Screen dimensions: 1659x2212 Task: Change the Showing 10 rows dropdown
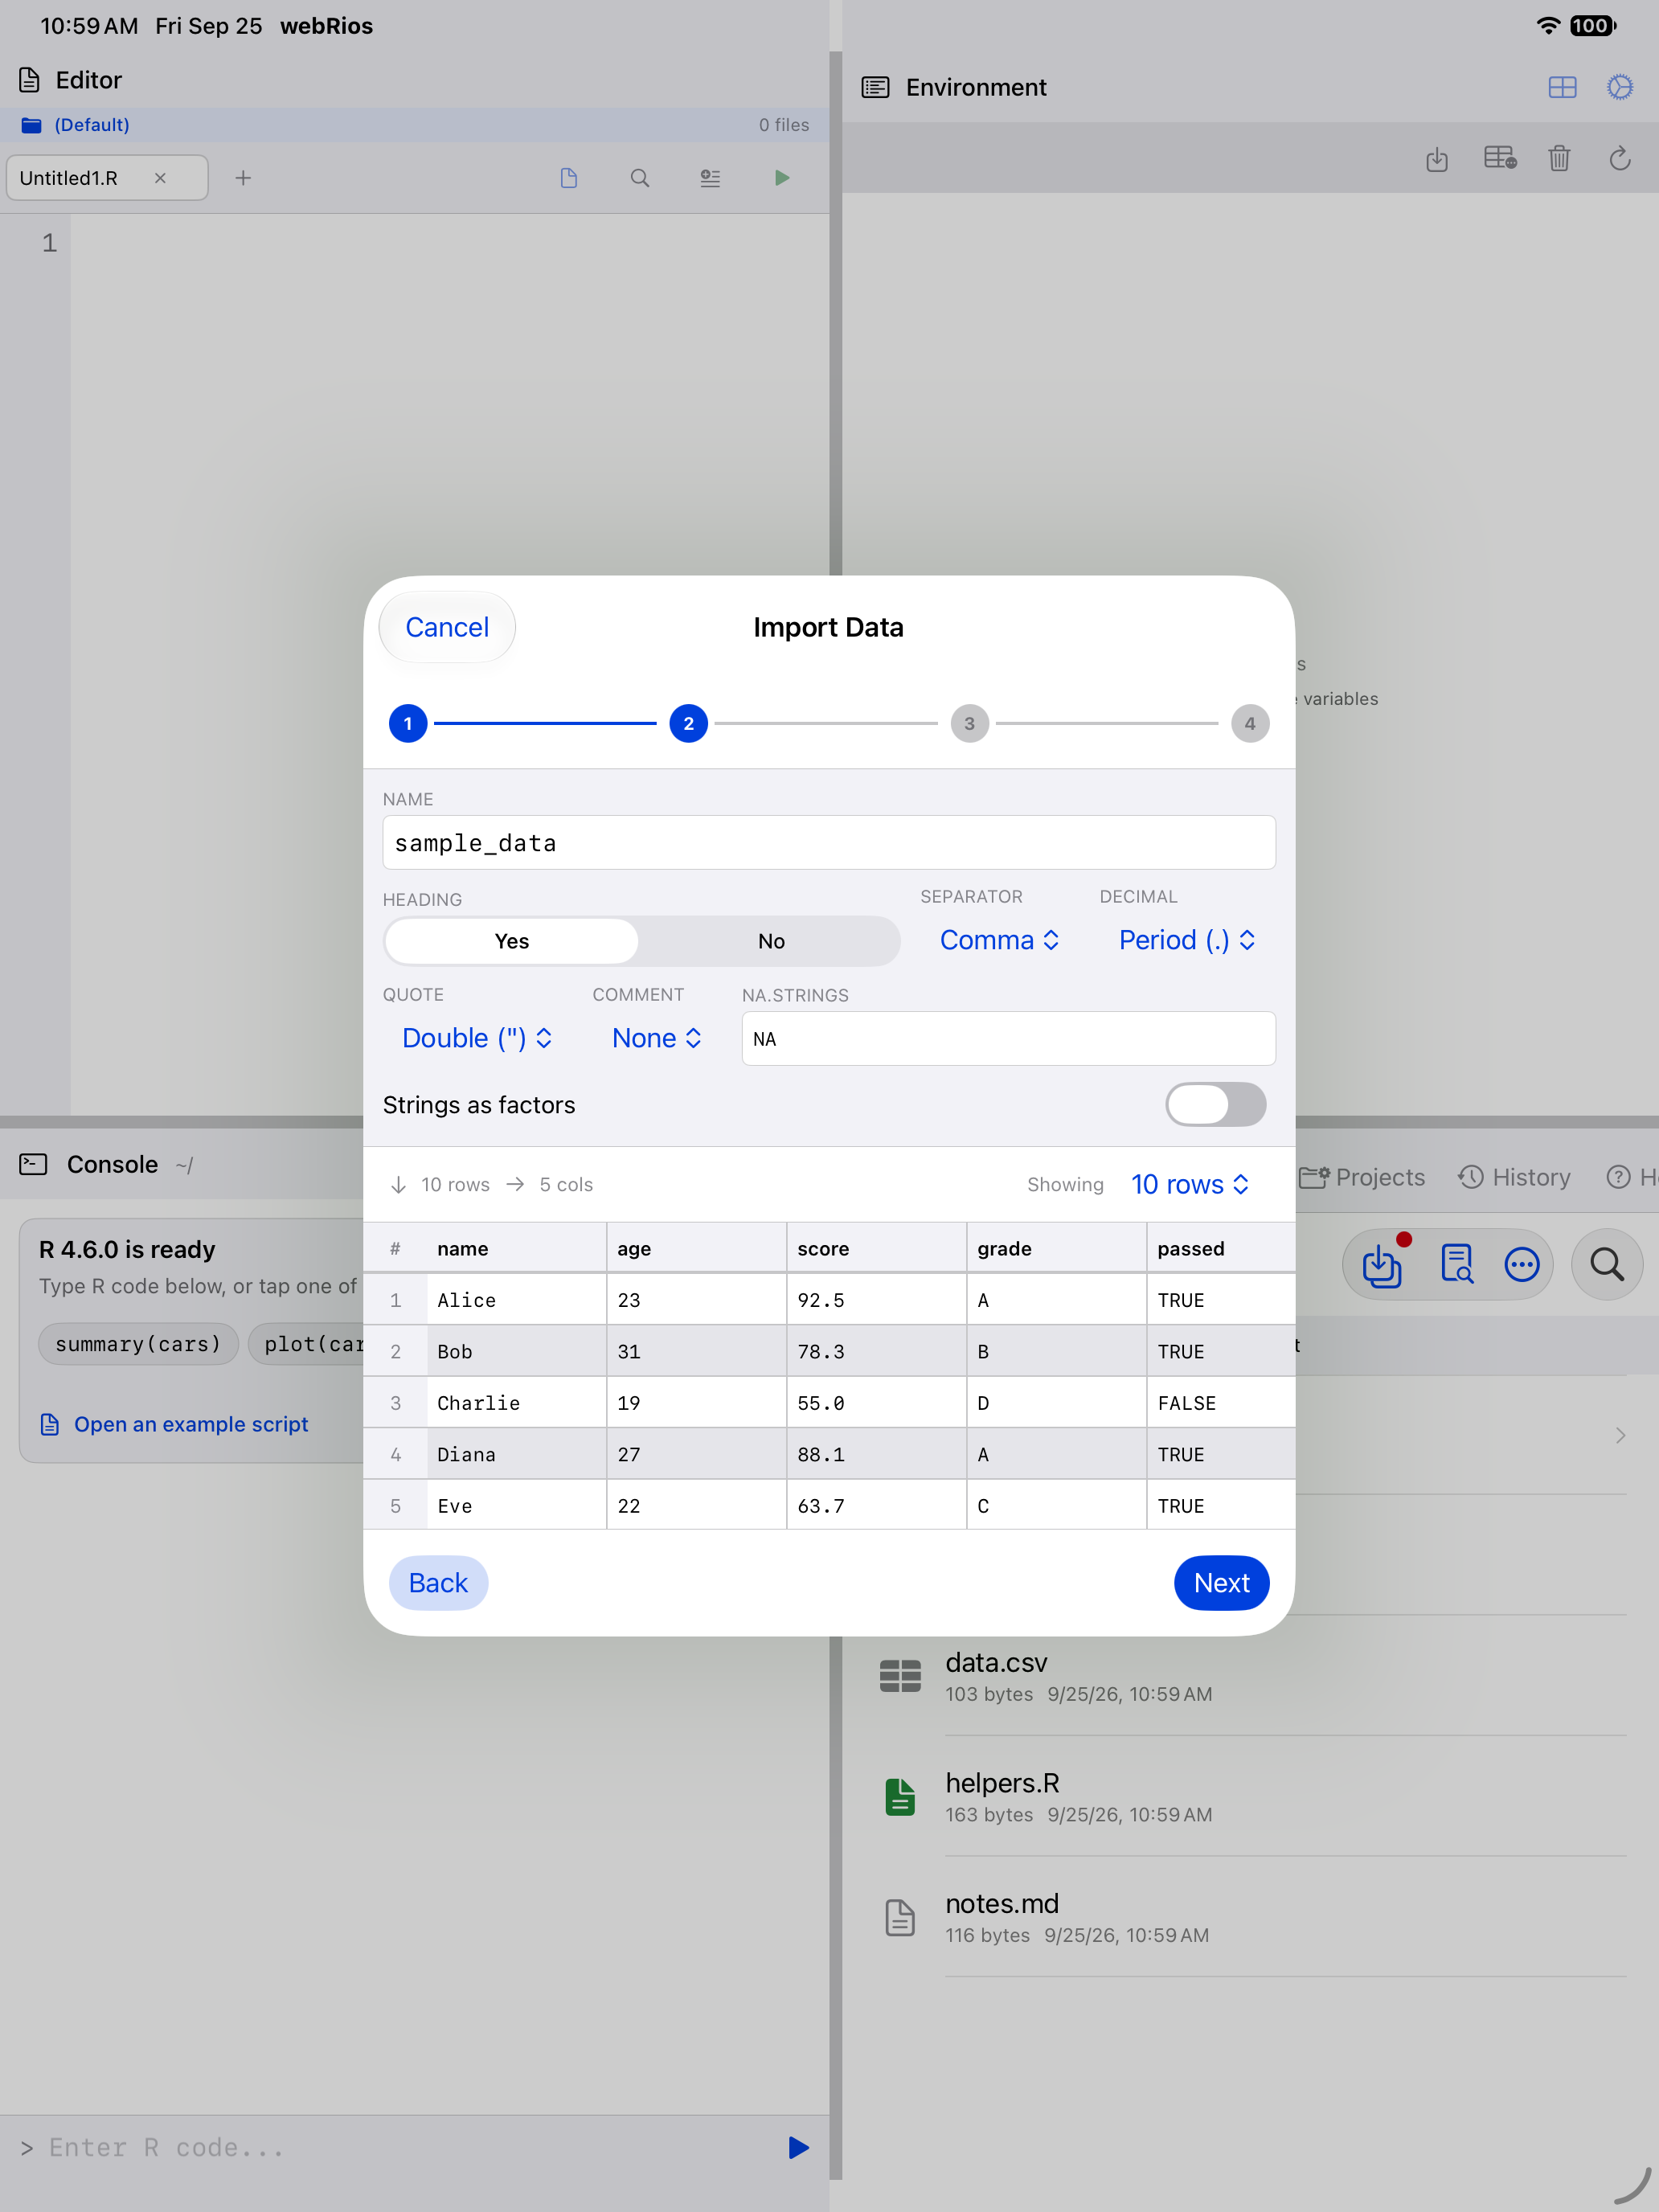(x=1190, y=1184)
